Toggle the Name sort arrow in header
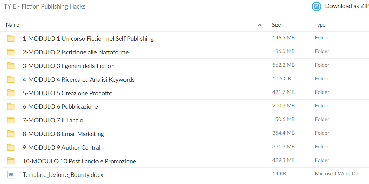The height and width of the screenshot is (184, 369). click(260, 25)
